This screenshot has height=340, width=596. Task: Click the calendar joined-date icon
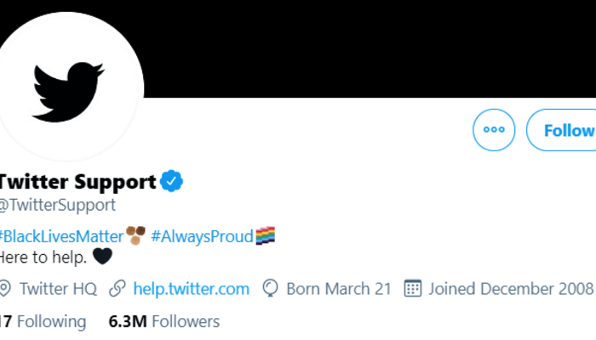coord(413,288)
